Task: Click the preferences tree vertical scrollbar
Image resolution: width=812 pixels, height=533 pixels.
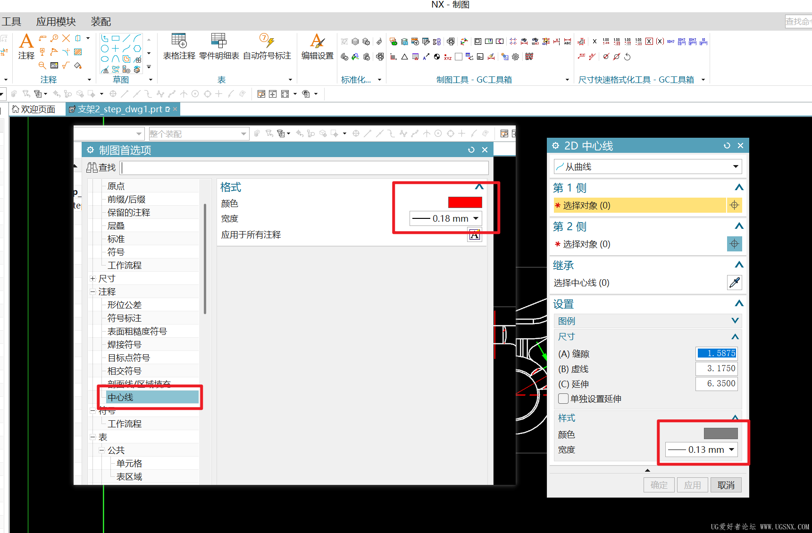Action: [205, 258]
